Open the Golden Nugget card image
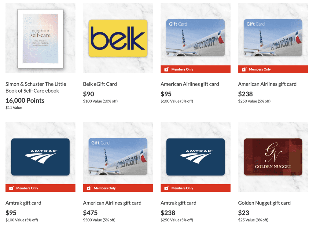 pyautogui.click(x=273, y=157)
